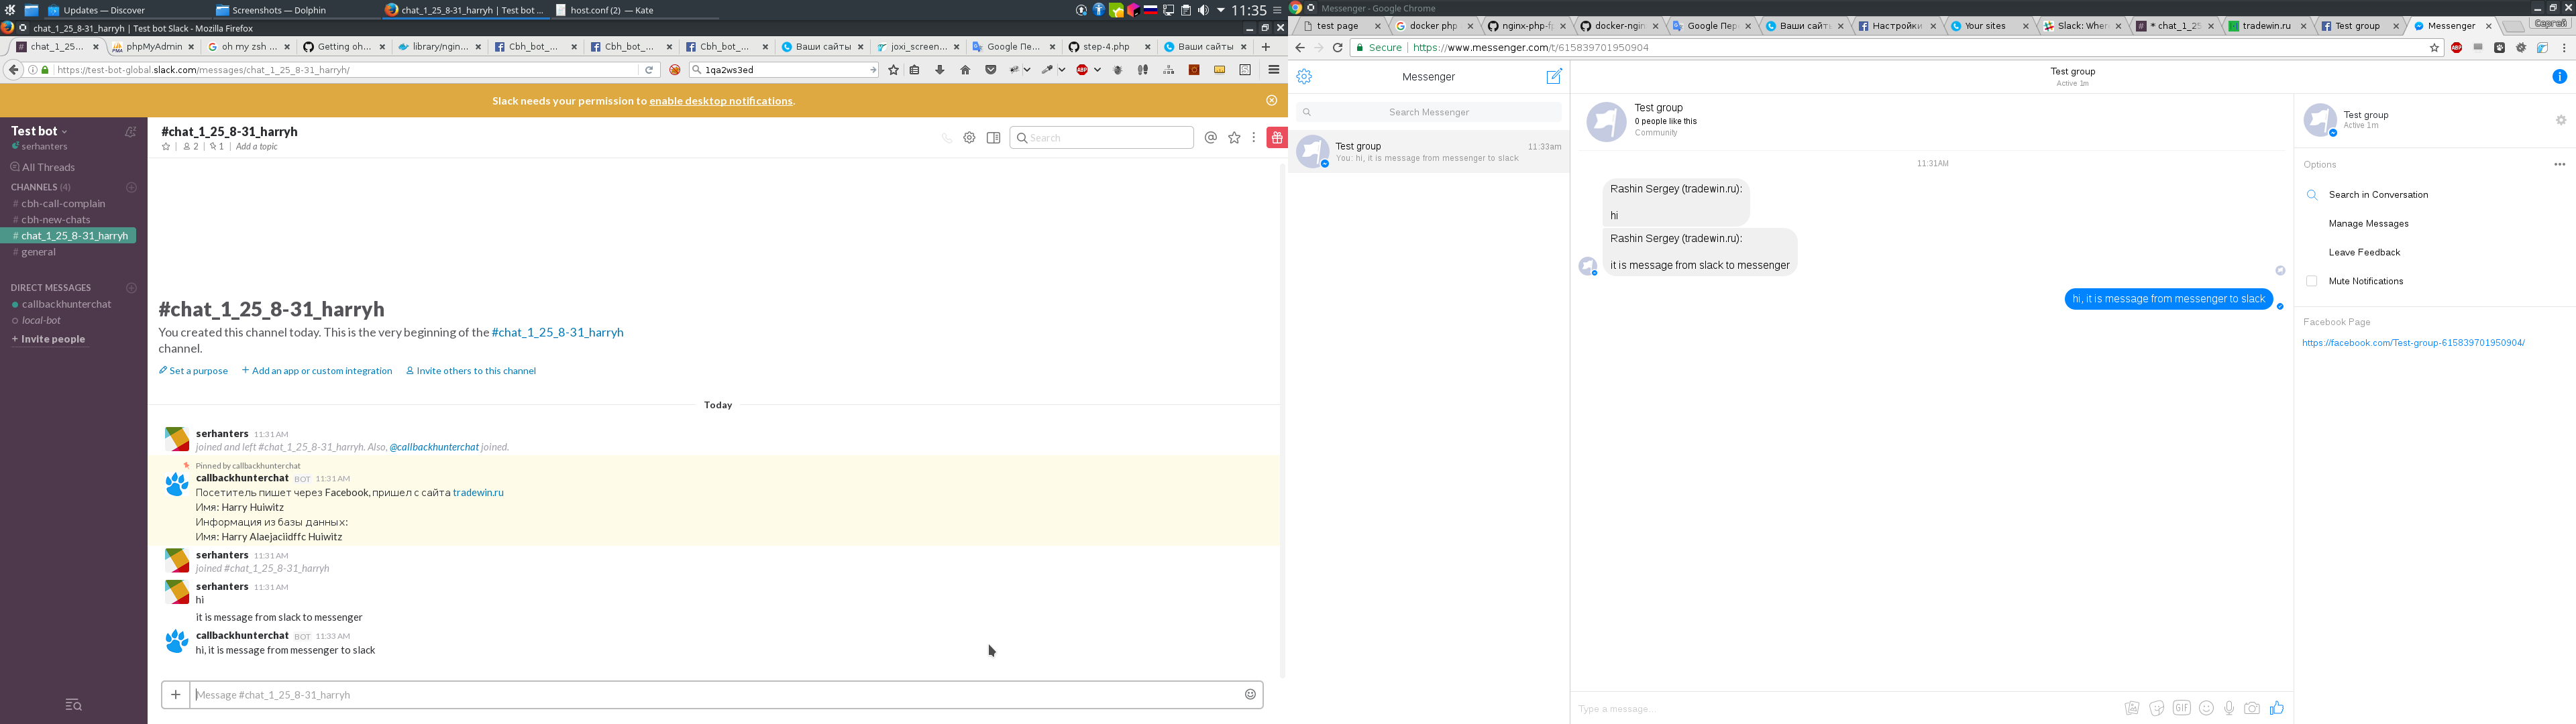Focus Slack search box
Screen dimensions: 2576x724
[1101, 138]
